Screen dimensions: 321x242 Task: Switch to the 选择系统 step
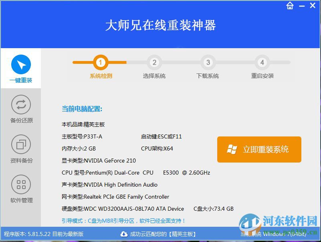click(154, 75)
